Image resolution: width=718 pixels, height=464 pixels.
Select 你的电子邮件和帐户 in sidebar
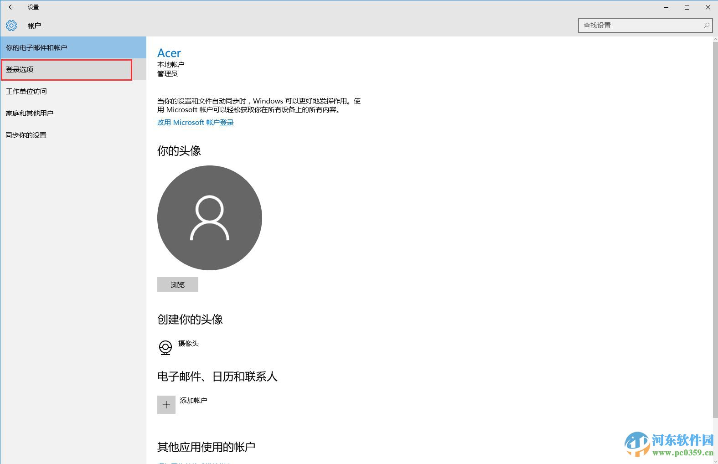point(73,47)
